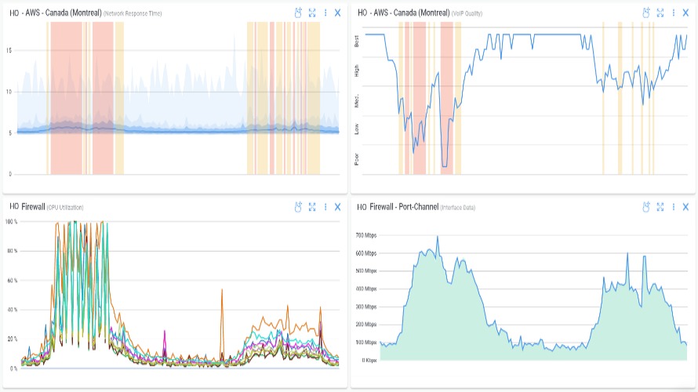Expand the Firewall CPU Utilization panel to fullscreen

click(x=312, y=207)
